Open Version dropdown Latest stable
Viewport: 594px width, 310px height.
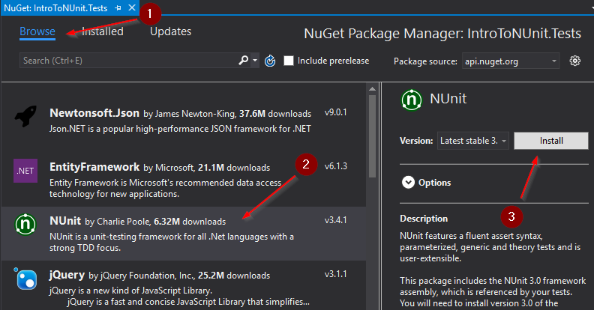click(473, 141)
